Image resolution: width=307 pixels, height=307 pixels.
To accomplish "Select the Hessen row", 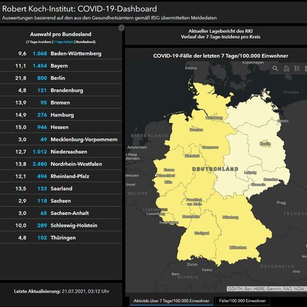I will coord(61,127).
